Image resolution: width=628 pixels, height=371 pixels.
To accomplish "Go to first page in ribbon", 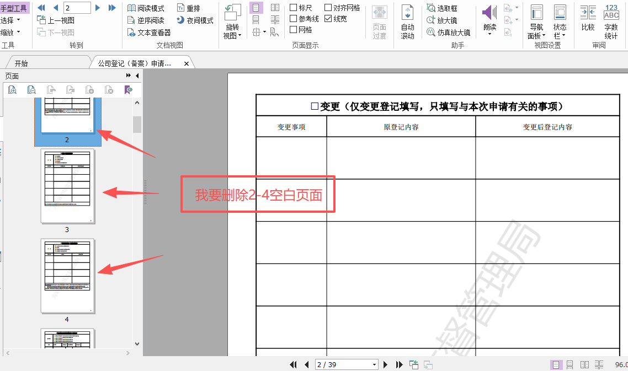I will 41,8.
